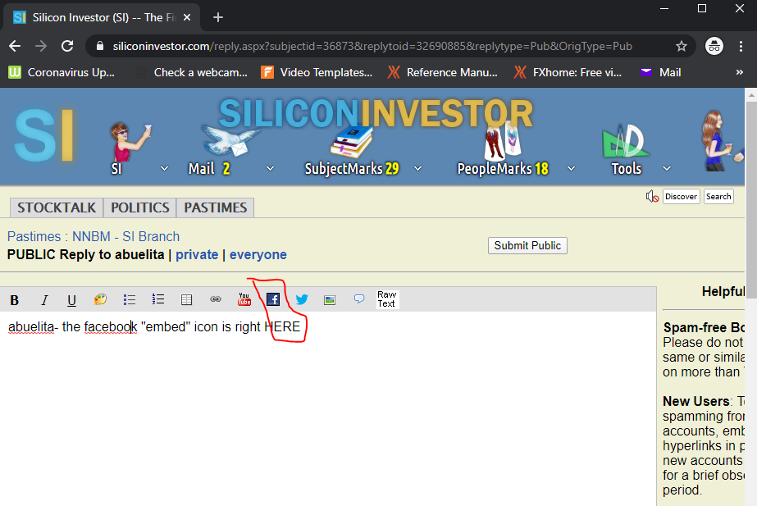Apply underline formatting in editor
Viewport: 757px width, 506px height.
tap(71, 300)
